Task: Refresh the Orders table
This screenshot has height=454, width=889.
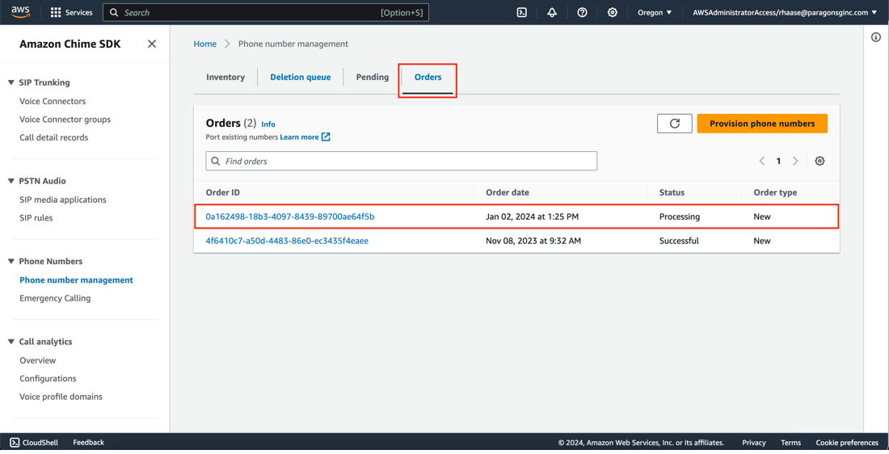Action: pos(675,124)
